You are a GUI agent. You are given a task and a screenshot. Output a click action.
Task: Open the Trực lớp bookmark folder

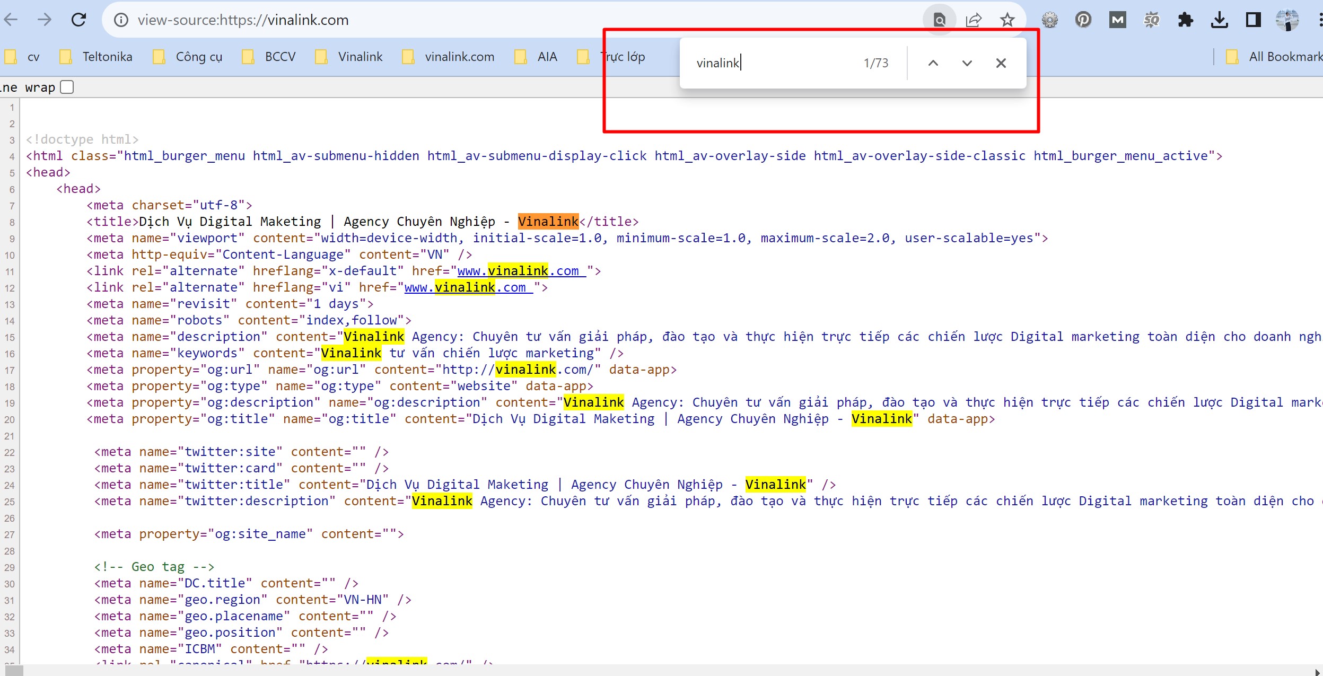(x=611, y=57)
